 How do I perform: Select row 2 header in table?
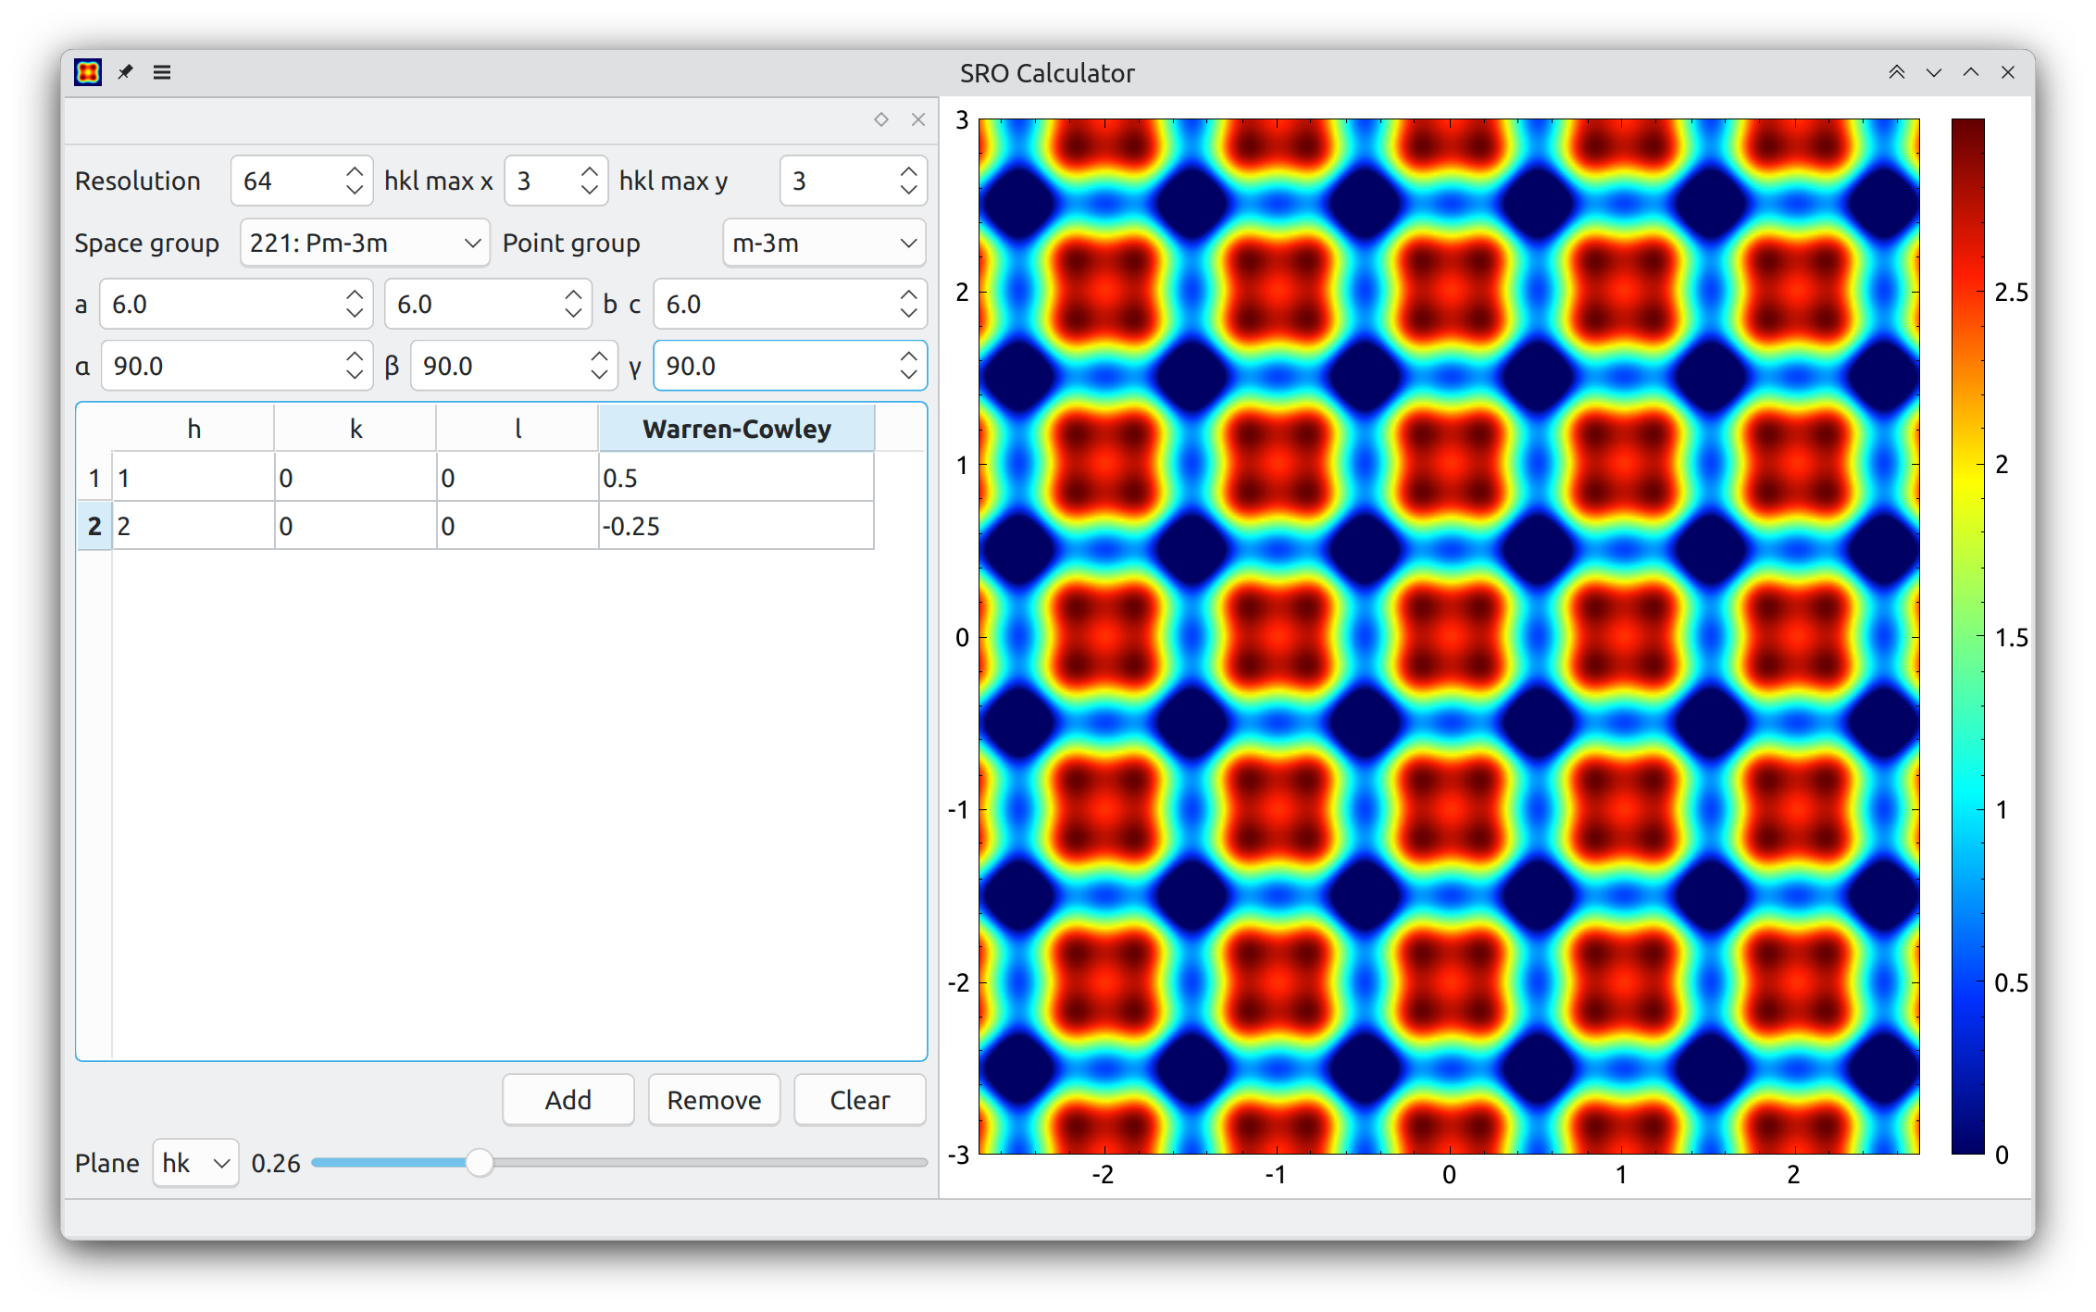(x=94, y=526)
